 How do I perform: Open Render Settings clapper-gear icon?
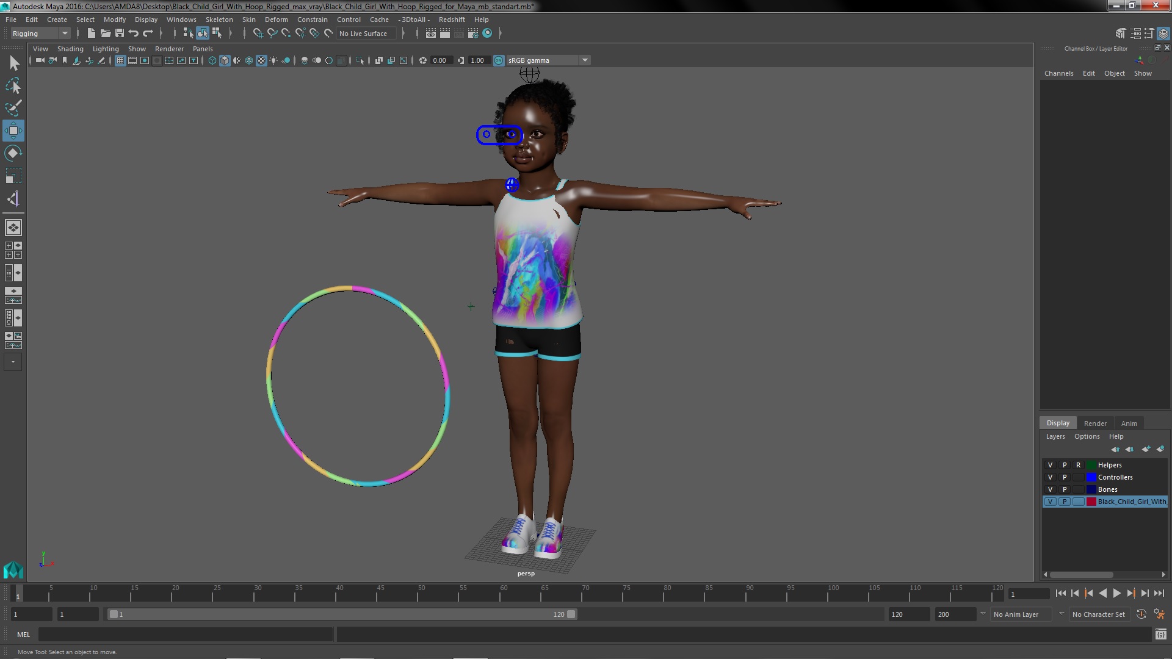(473, 34)
